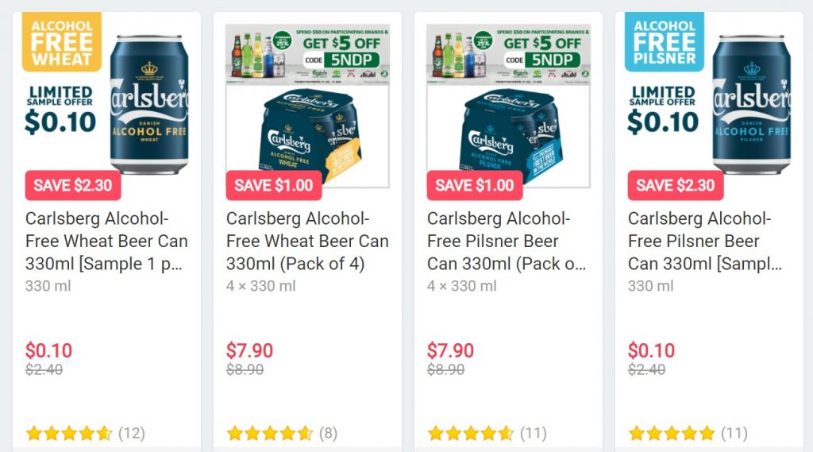
Task: Click the Pilsner 4-pack star rating
Action: point(471,434)
